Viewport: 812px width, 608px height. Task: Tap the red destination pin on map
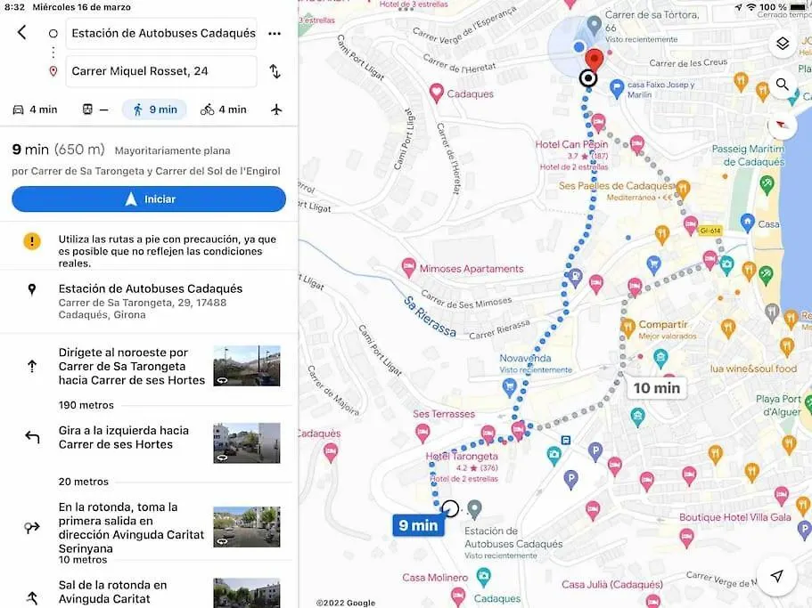(594, 60)
